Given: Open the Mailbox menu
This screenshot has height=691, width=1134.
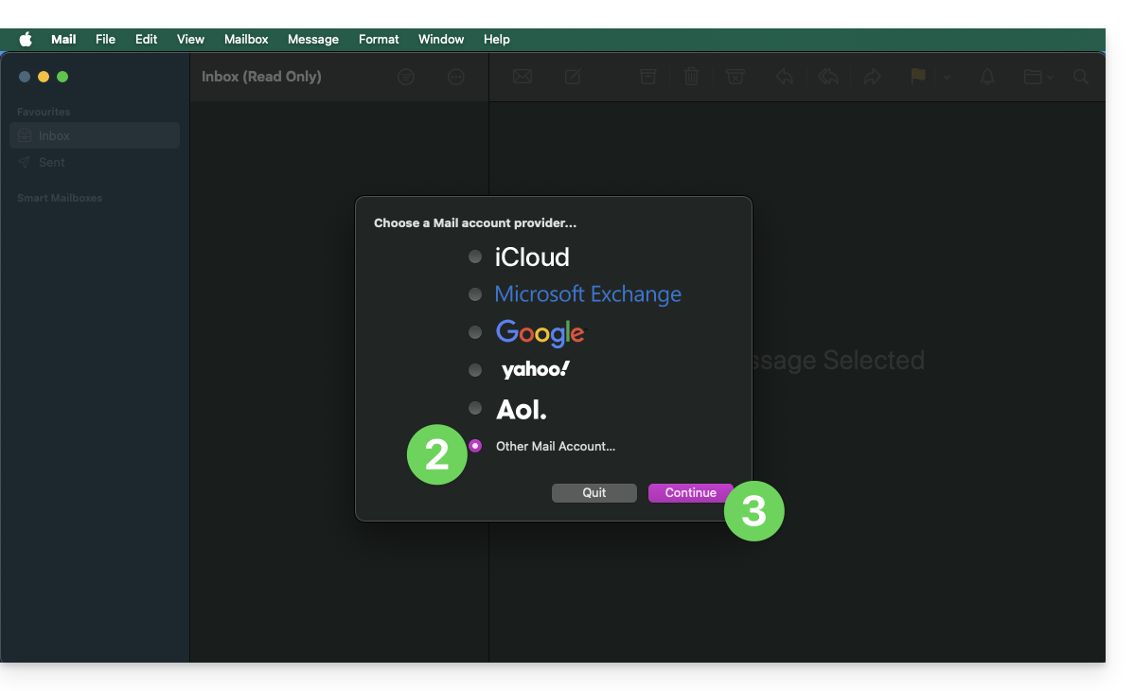Looking at the screenshot, I should (246, 39).
